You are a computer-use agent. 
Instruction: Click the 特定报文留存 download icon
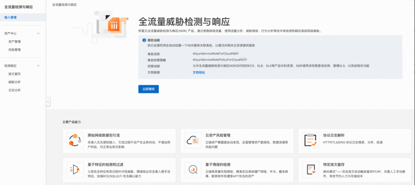[310, 169]
